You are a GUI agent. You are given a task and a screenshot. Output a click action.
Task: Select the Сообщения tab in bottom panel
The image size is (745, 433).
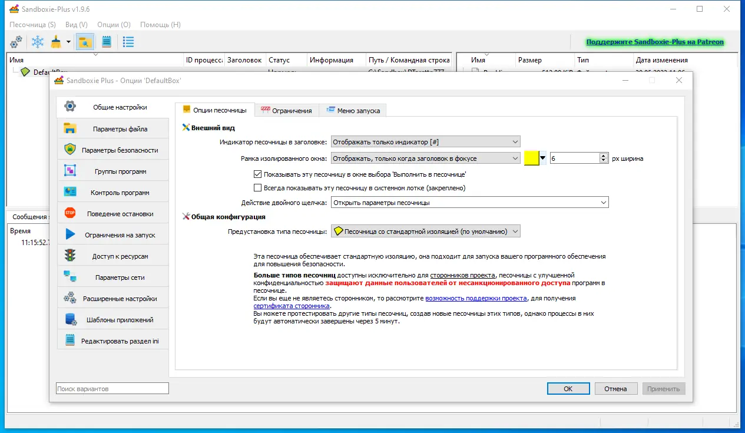point(29,217)
